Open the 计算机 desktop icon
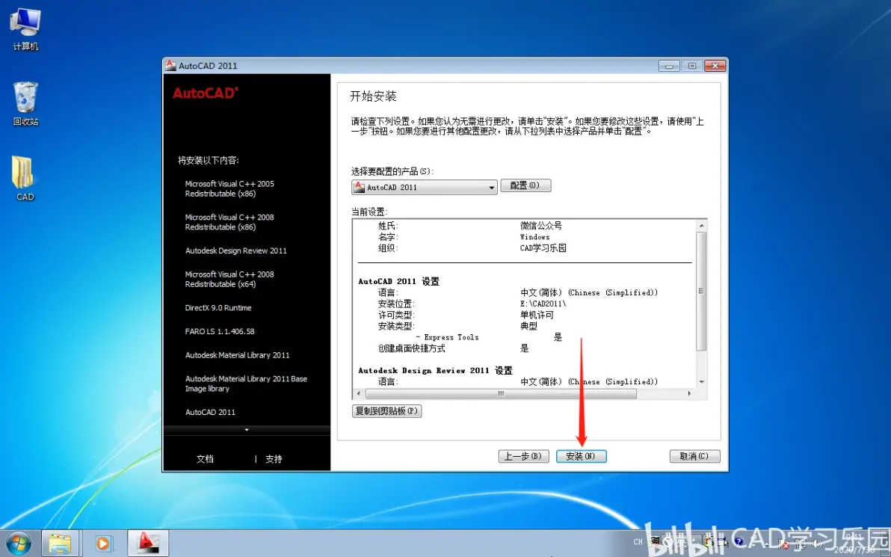 click(25, 28)
